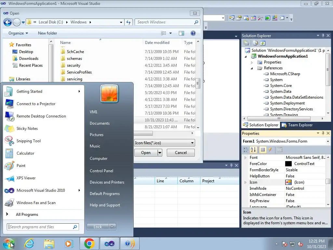The height and width of the screenshot is (250, 333).
Task: Toggle the preview pane icon
Action: pos(181,33)
